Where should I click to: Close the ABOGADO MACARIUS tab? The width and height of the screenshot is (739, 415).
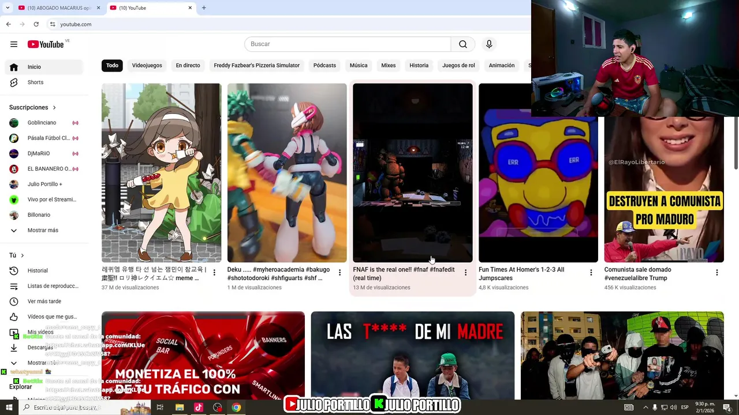pyautogui.click(x=98, y=7)
